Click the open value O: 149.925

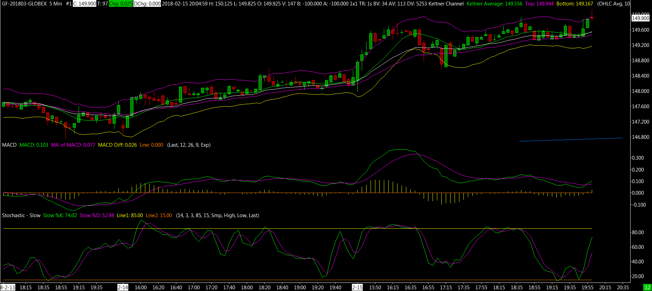tap(269, 4)
